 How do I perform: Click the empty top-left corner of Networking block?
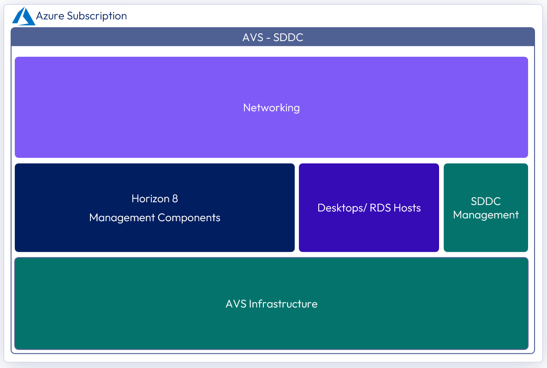pos(23,64)
